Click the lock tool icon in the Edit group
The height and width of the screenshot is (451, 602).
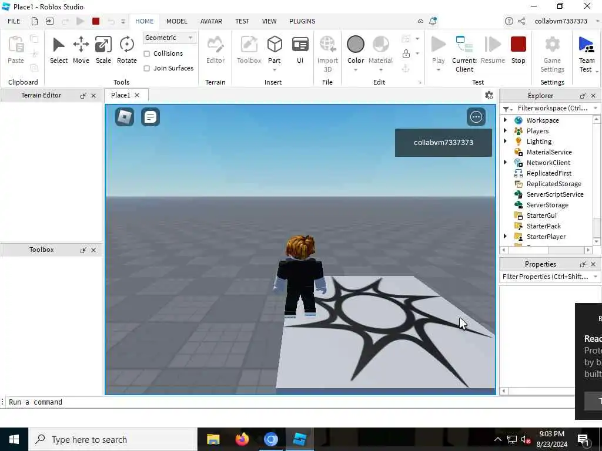406,53
